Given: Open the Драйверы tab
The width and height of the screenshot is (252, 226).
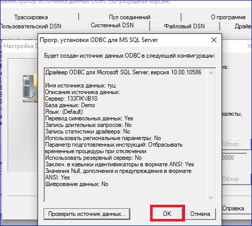Looking at the screenshot, I should pyautogui.click(x=243, y=26).
